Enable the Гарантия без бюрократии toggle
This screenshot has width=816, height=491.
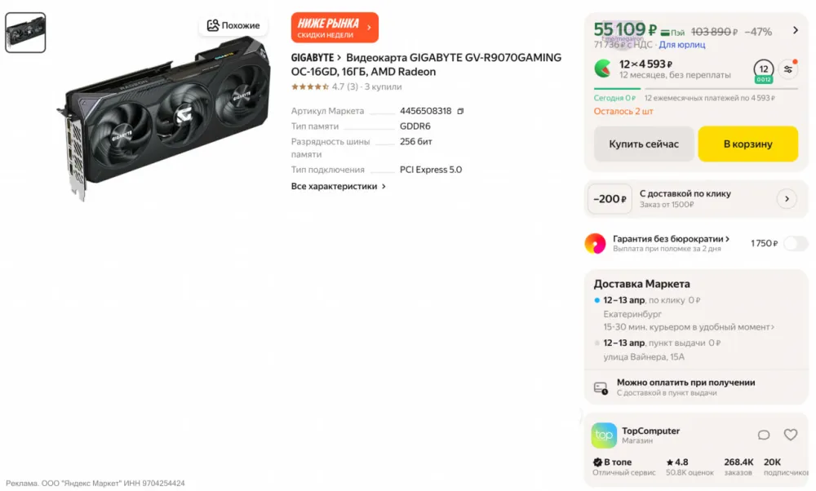pyautogui.click(x=795, y=243)
